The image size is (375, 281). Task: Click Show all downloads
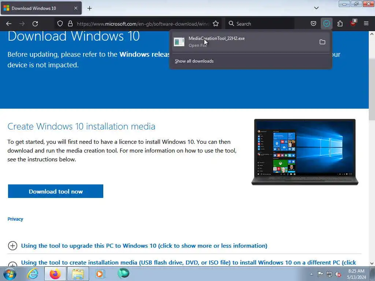194,61
